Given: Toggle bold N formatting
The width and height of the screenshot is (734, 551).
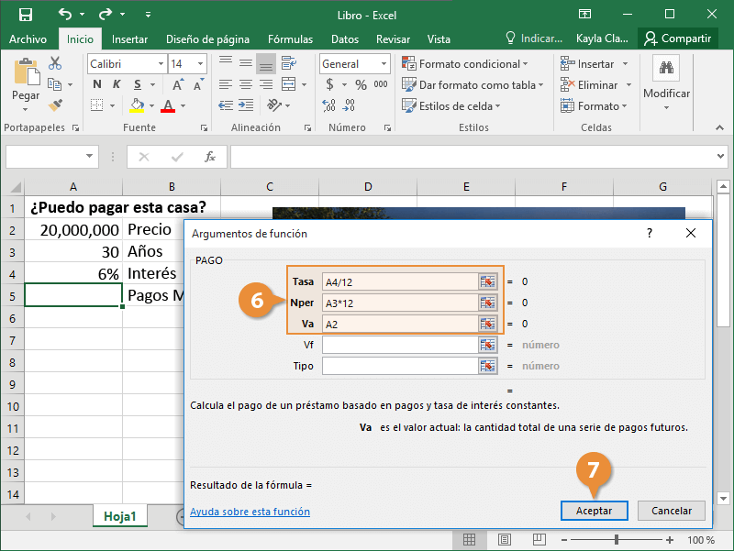Looking at the screenshot, I should click(x=96, y=85).
